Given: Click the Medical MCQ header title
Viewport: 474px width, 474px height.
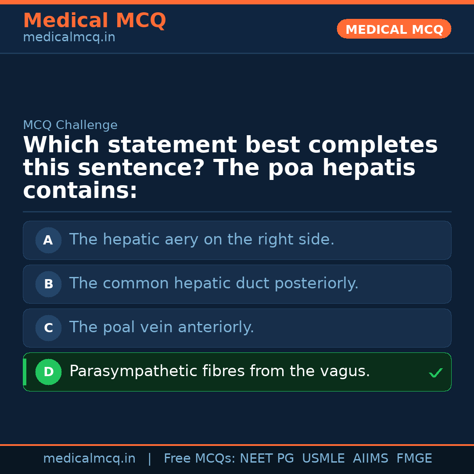Looking at the screenshot, I should (94, 21).
